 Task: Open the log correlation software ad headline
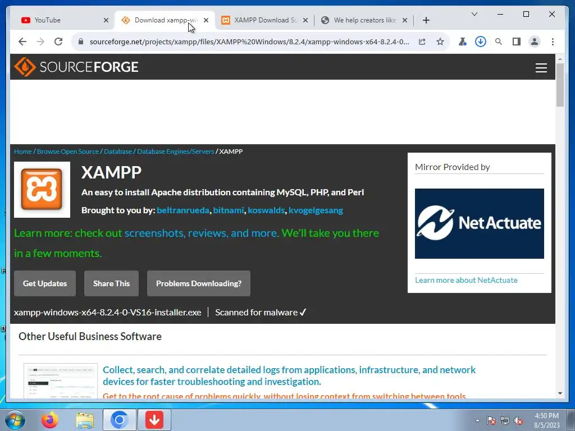[x=289, y=375]
